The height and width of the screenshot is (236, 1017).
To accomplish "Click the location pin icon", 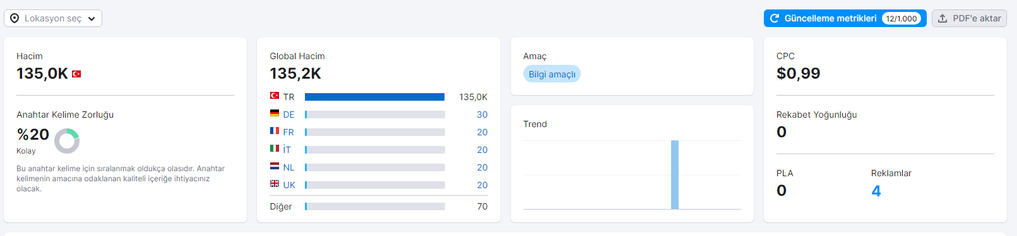I will 15,18.
